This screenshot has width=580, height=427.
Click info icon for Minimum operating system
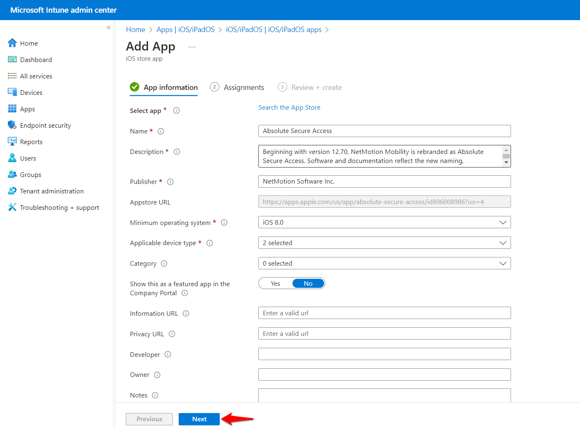point(224,223)
